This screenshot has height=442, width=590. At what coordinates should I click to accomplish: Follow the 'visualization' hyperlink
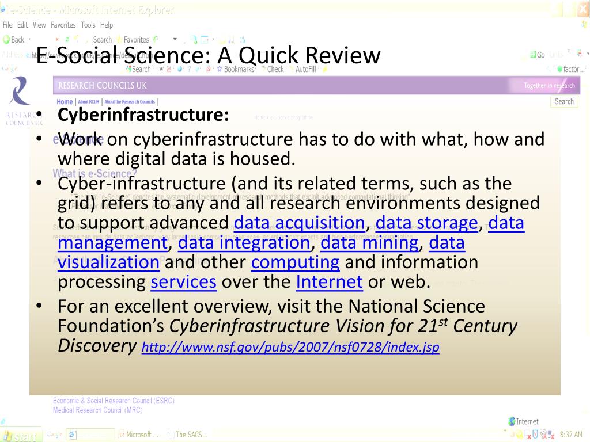click(109, 262)
